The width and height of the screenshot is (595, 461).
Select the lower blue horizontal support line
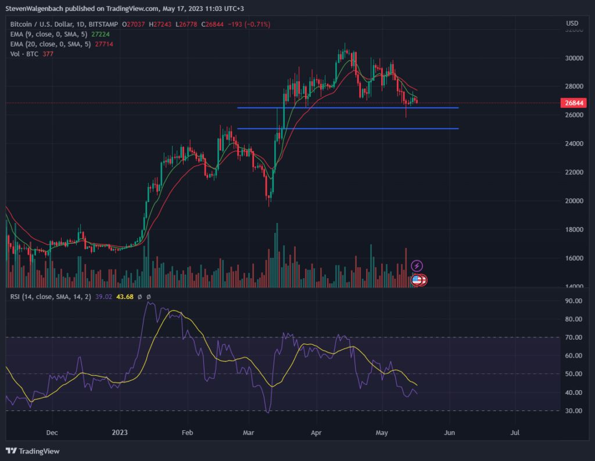[347, 128]
